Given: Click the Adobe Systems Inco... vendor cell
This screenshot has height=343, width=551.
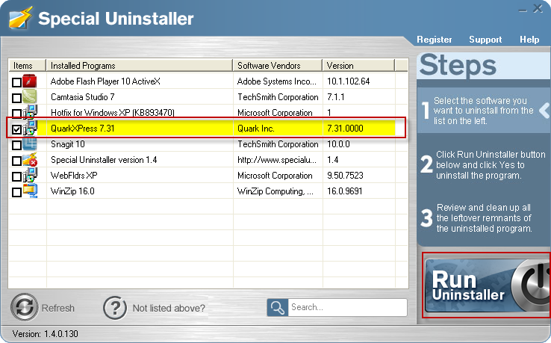Looking at the screenshot, I should click(277, 81).
